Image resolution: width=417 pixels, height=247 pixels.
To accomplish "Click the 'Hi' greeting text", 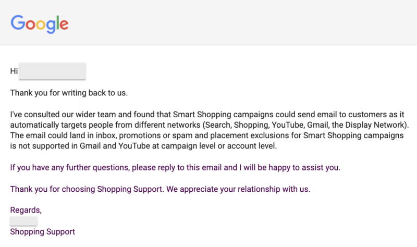I will [x=14, y=71].
